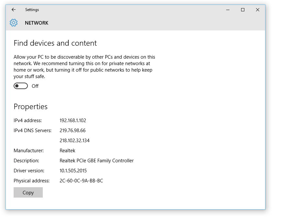Click the Realtek PCIe GBE Family Controller description
Screen dimensions: 281x218
pyautogui.click(x=97, y=160)
